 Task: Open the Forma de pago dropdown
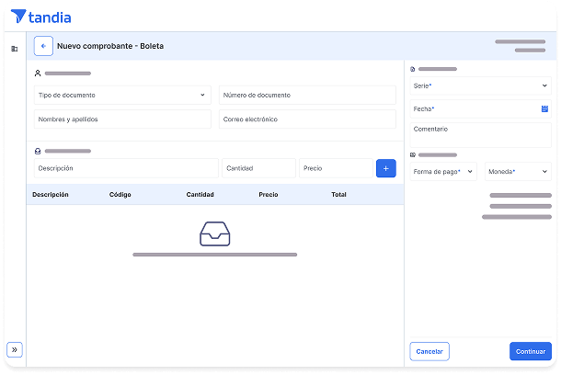pos(443,171)
